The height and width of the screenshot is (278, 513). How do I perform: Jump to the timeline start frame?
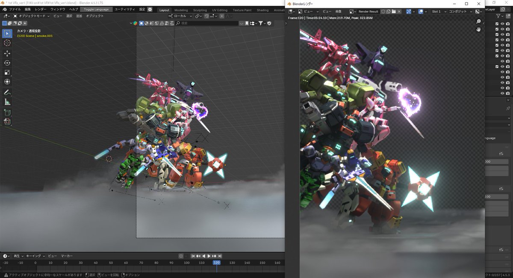point(193,256)
